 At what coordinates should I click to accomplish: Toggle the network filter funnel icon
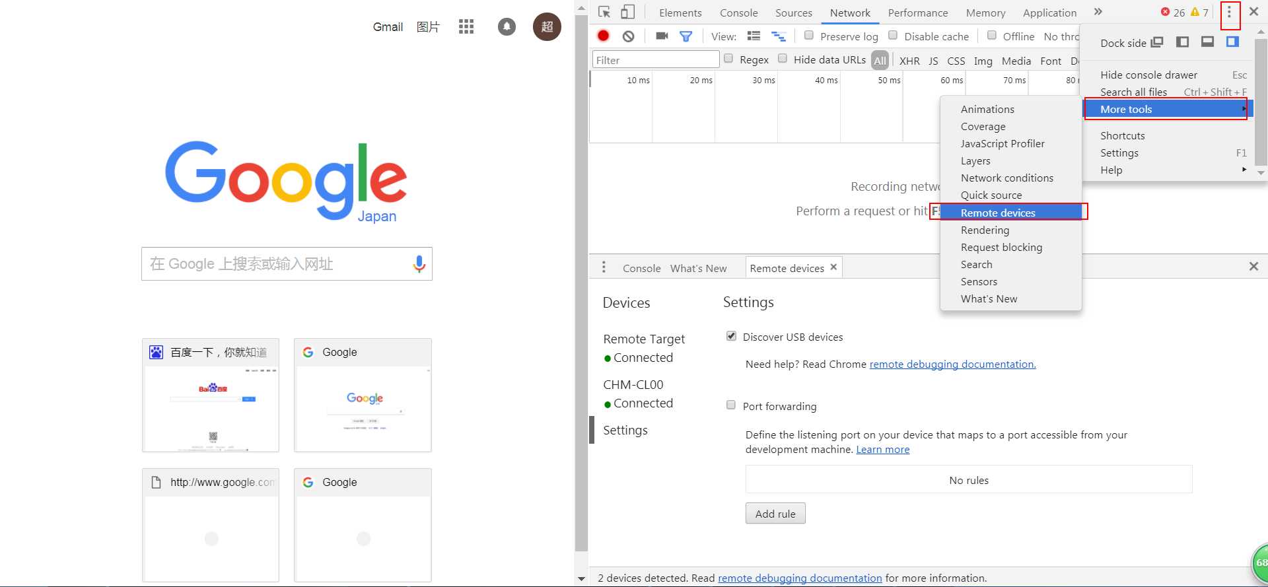coord(686,36)
